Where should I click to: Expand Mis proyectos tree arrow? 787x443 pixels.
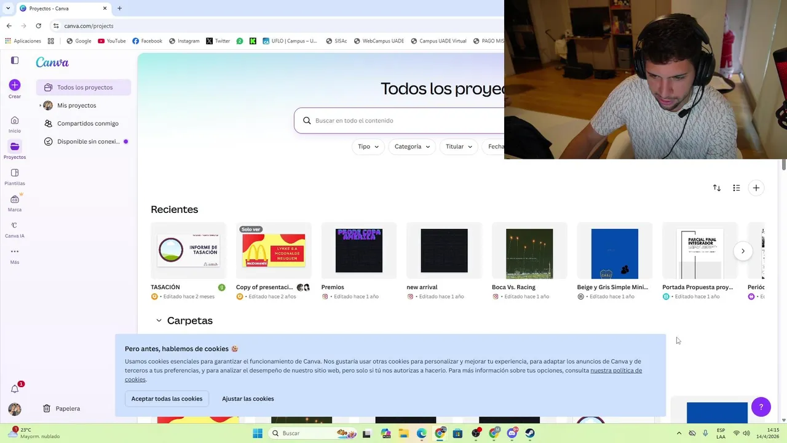point(40,105)
